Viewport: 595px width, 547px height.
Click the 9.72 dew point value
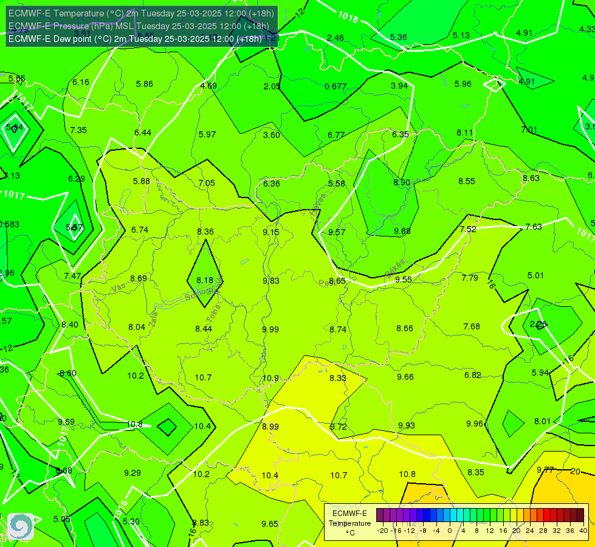click(338, 427)
